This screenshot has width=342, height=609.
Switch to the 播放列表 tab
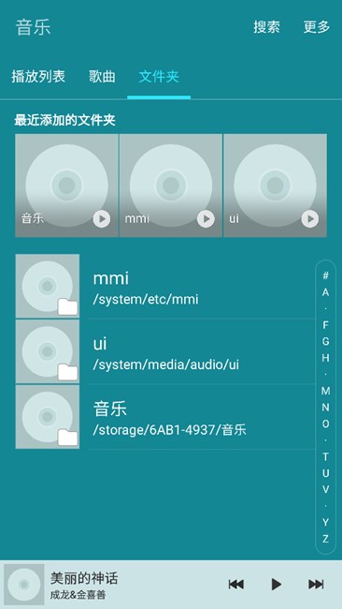(38, 77)
